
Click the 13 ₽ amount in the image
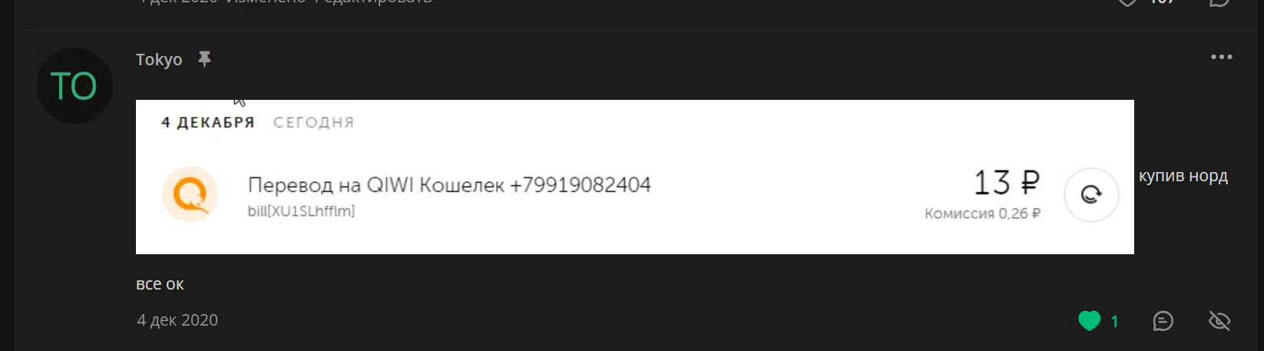coord(1006,183)
